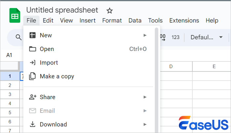Viewport: 231px width, 133px height.
Task: Select row 1 header
Action: (10, 76)
